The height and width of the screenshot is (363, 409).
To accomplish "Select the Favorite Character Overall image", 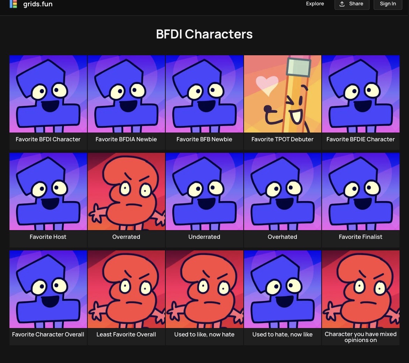I will pos(48,289).
